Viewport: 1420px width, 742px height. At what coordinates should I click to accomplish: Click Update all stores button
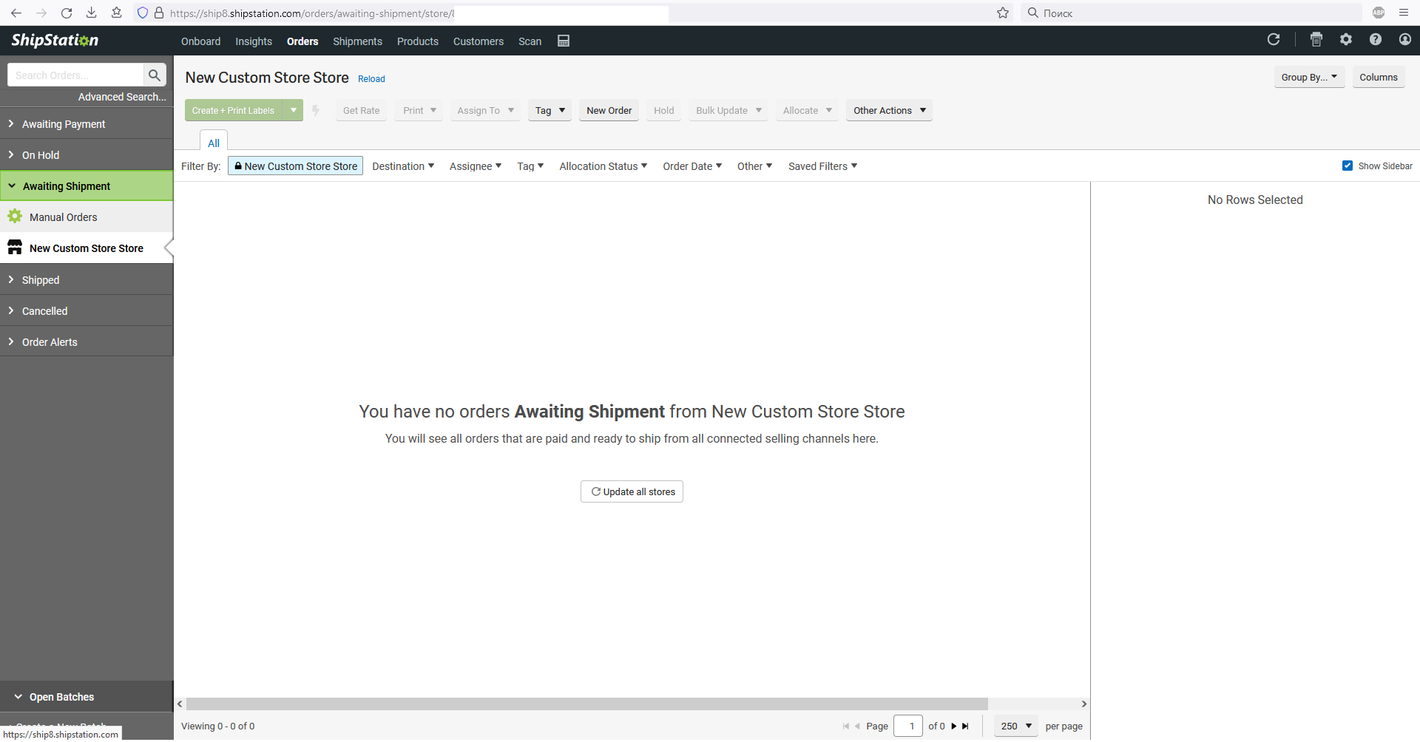pyautogui.click(x=632, y=491)
